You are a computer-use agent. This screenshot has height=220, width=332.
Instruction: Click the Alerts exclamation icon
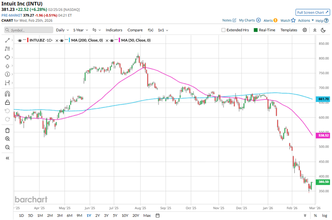point(275,20)
